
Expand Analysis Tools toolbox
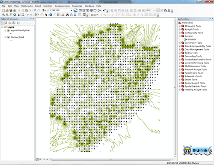point(180,30)
